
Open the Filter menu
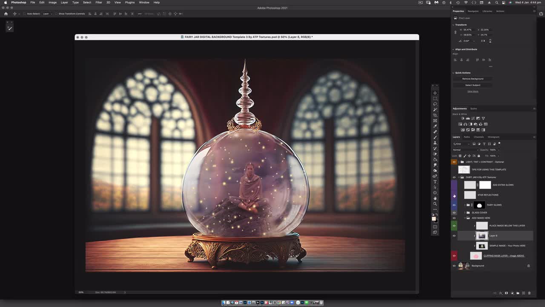pos(98,3)
